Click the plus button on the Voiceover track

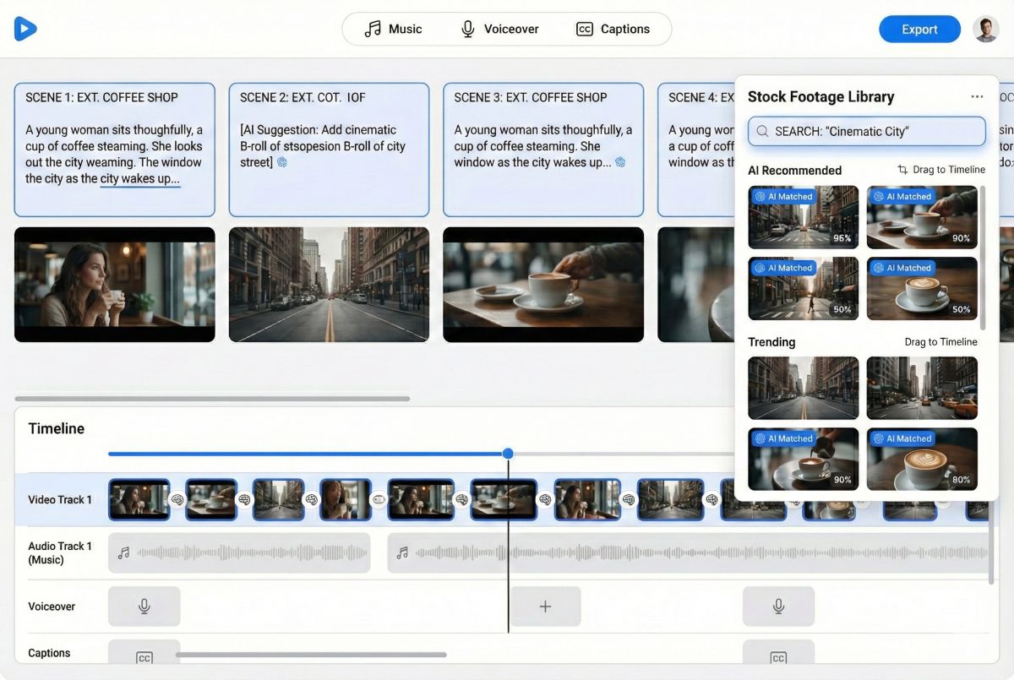tap(545, 606)
